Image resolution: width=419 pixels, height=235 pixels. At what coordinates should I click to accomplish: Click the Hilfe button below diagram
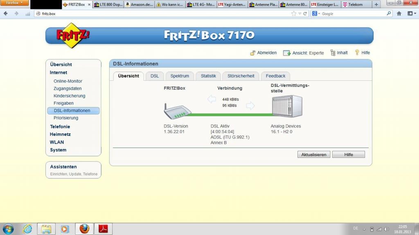[349, 155]
